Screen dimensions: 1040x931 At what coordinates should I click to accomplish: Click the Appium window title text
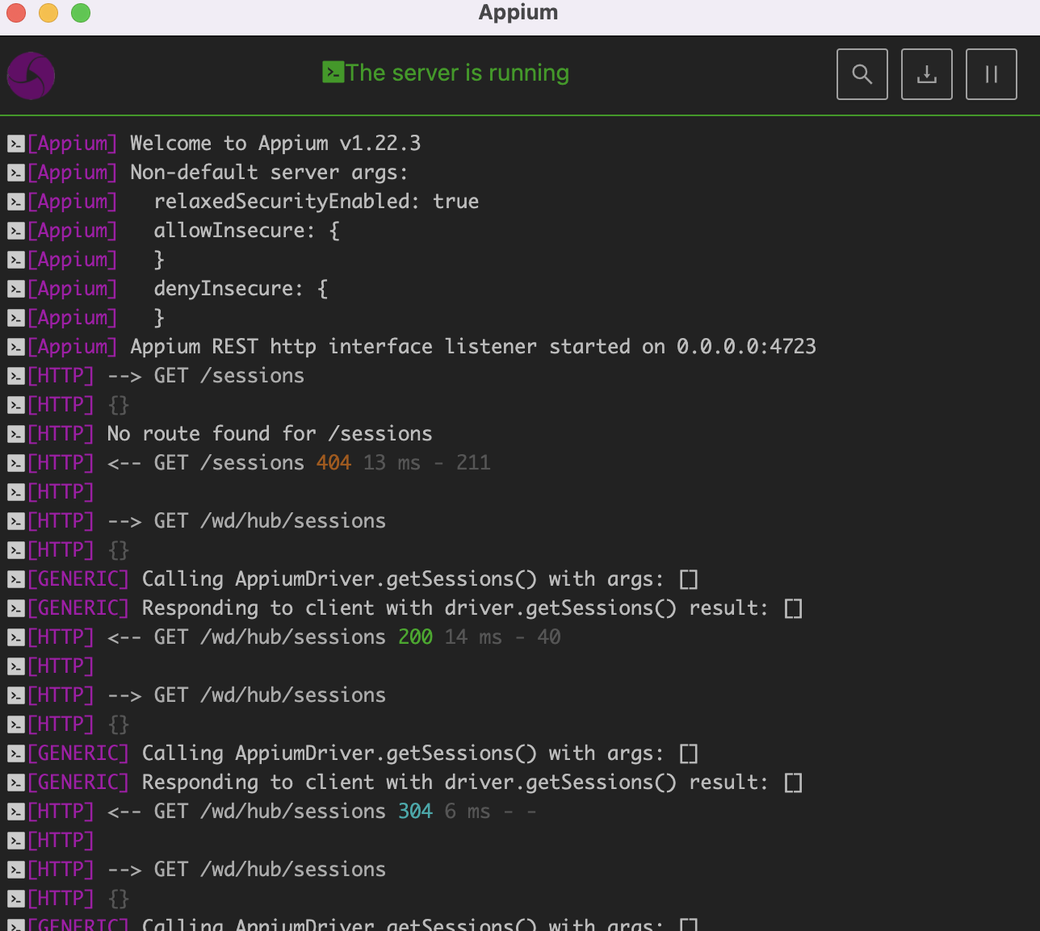click(x=518, y=12)
